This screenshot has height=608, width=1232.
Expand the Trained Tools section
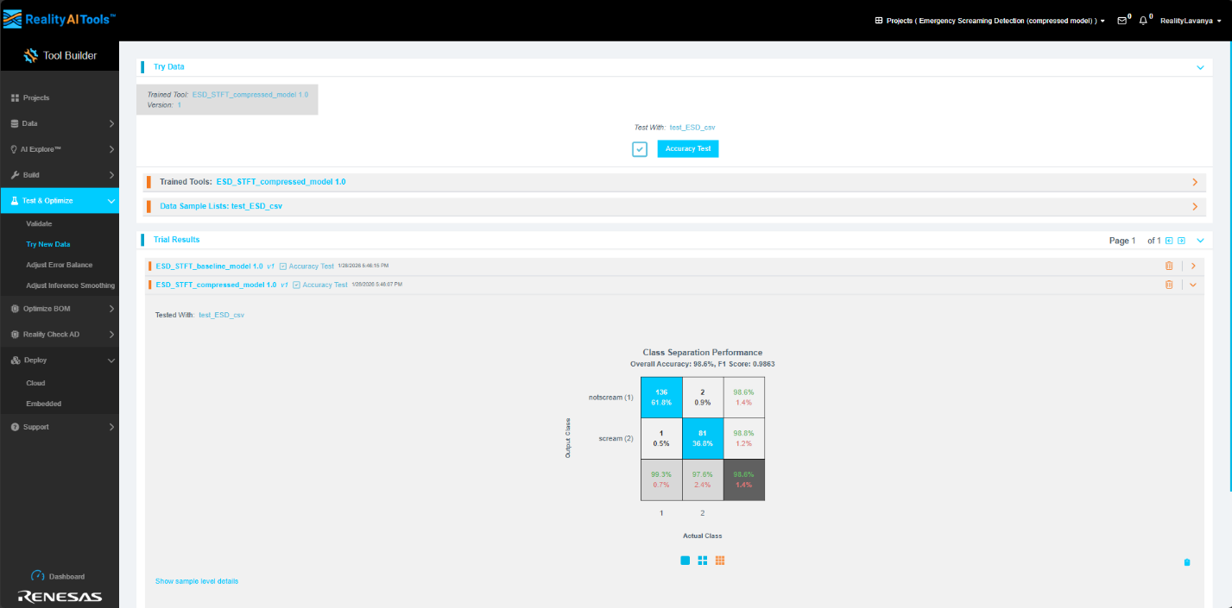click(1195, 182)
